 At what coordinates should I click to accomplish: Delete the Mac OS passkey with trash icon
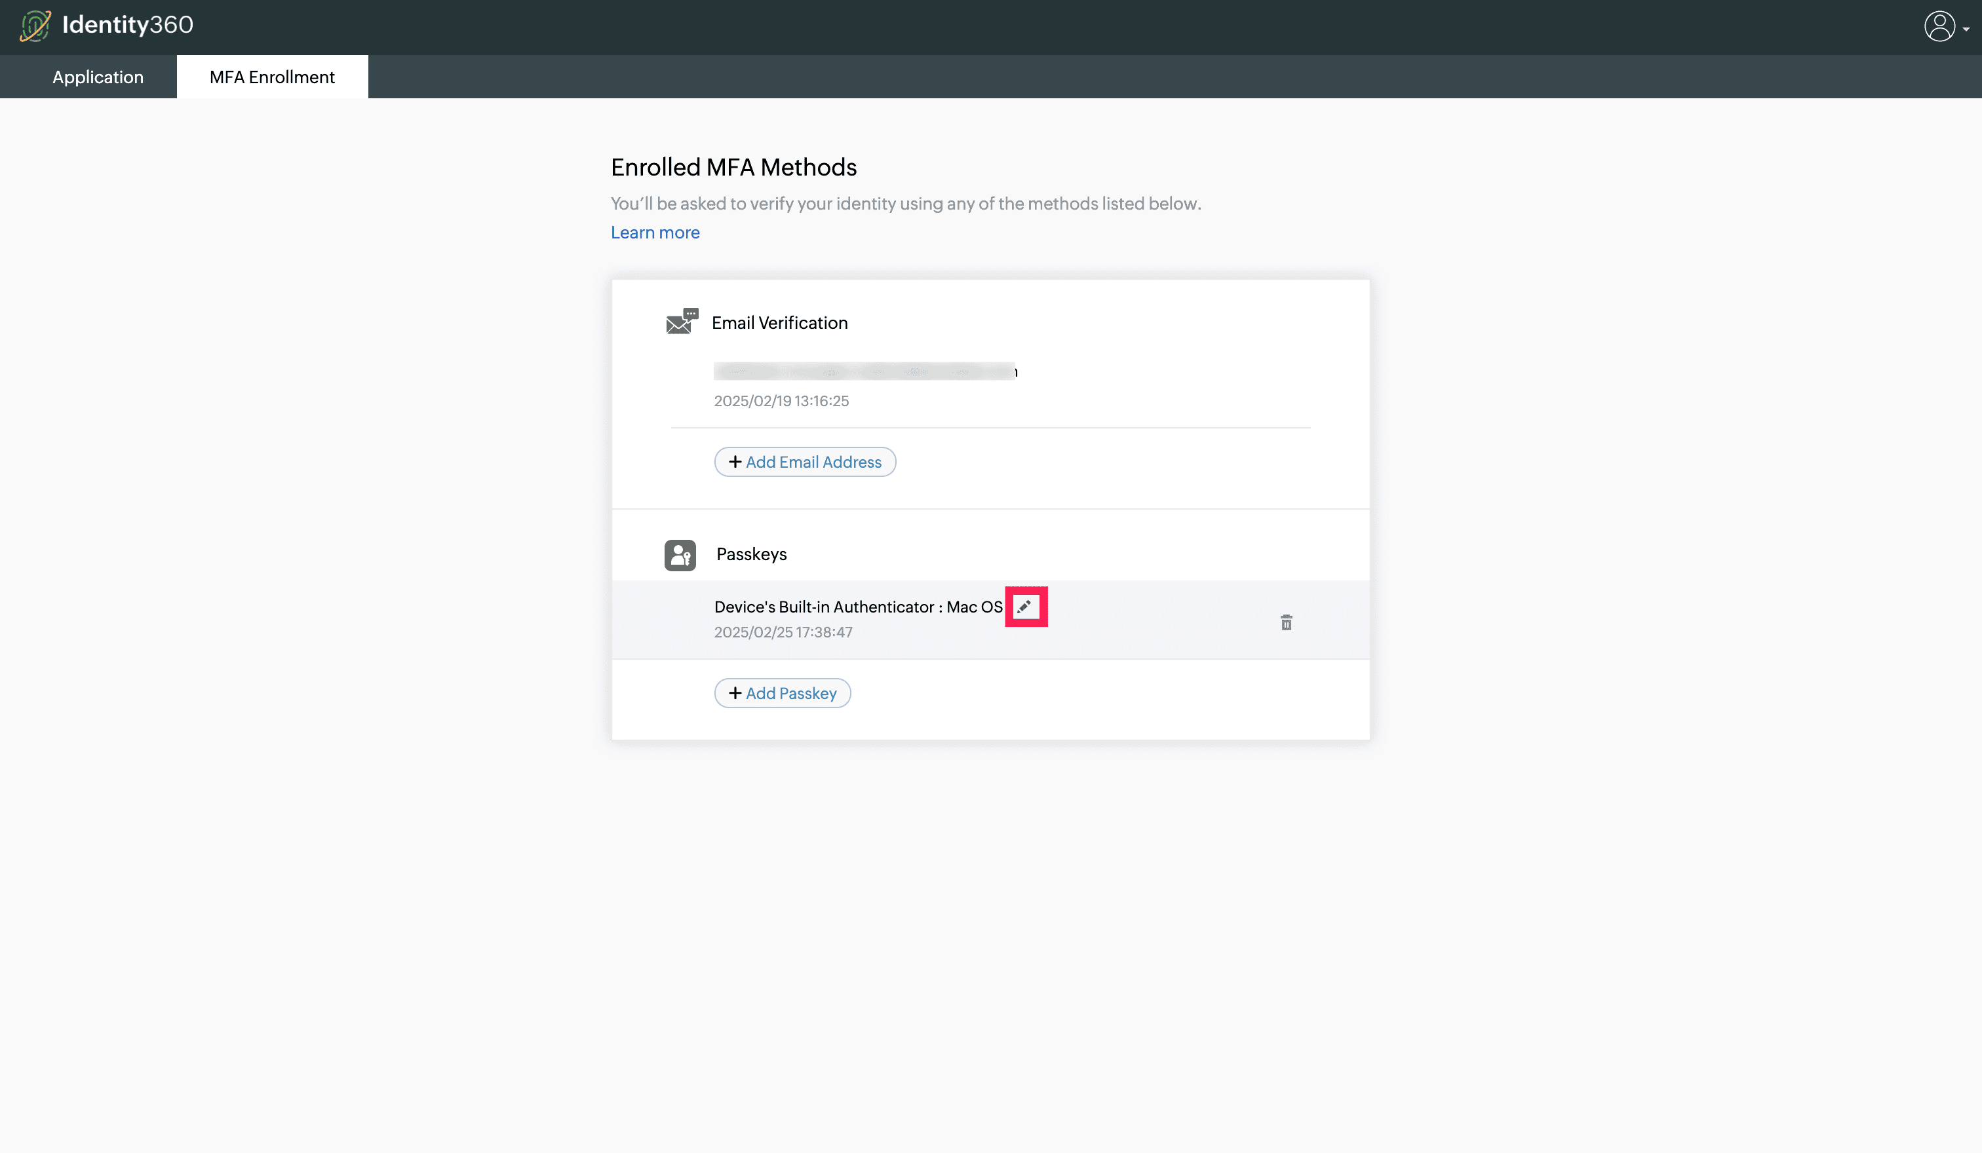(1286, 622)
